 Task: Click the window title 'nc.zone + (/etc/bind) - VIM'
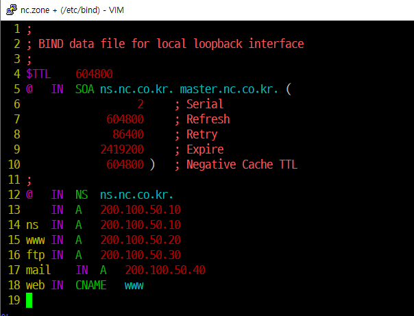(72, 10)
